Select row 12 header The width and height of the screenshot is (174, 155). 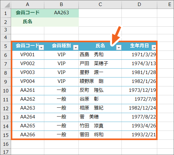[6, 109]
